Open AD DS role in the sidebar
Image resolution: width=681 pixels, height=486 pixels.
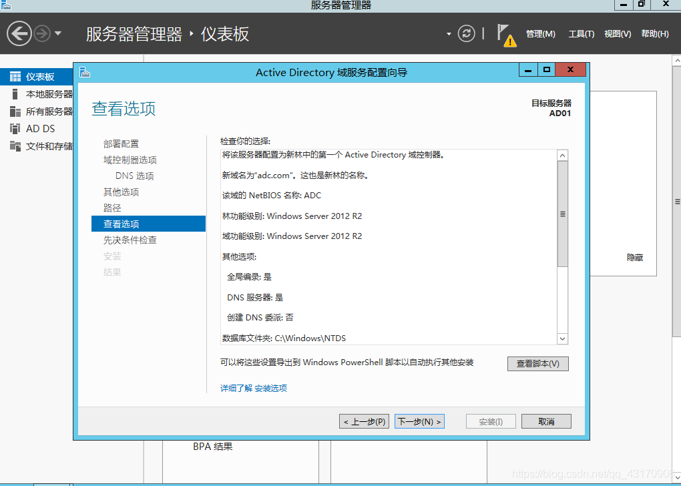tap(40, 129)
